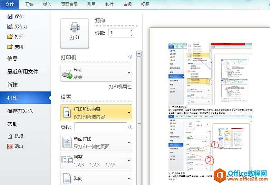
Task: Click the 选项 options icon
Action: (10, 136)
